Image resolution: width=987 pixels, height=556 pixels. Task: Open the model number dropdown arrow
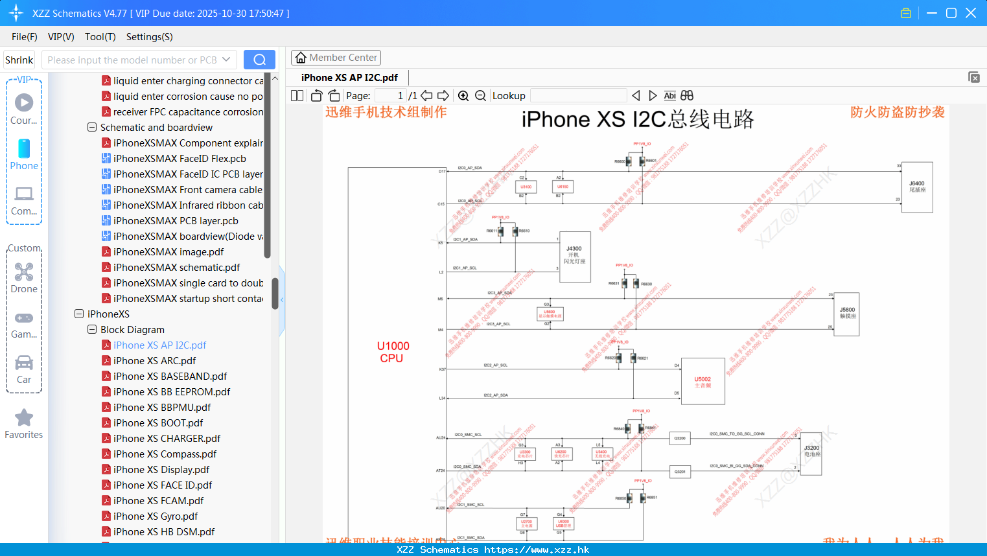[226, 60]
